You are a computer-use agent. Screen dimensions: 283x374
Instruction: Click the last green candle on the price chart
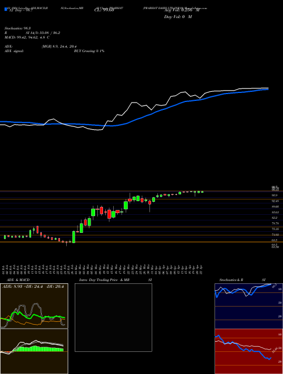[202, 192]
